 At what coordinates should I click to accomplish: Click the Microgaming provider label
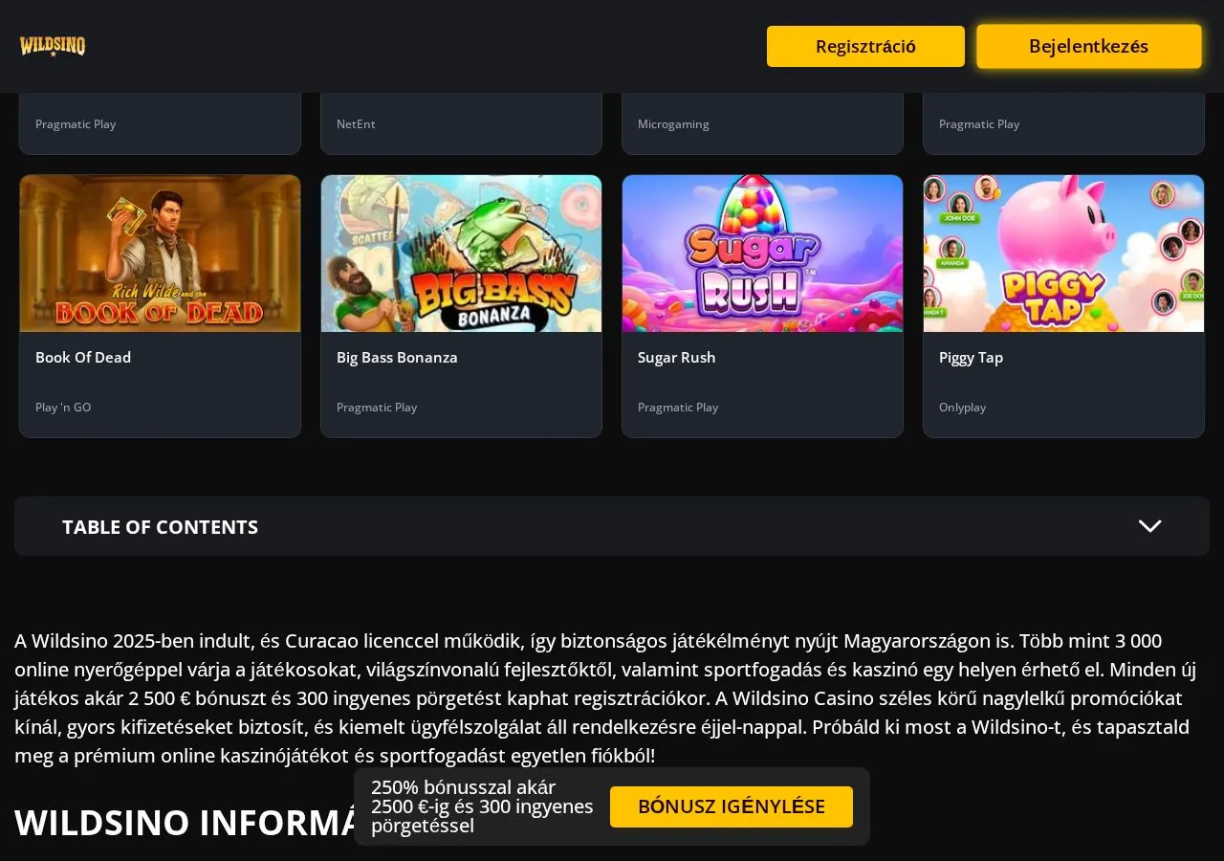pos(673,123)
